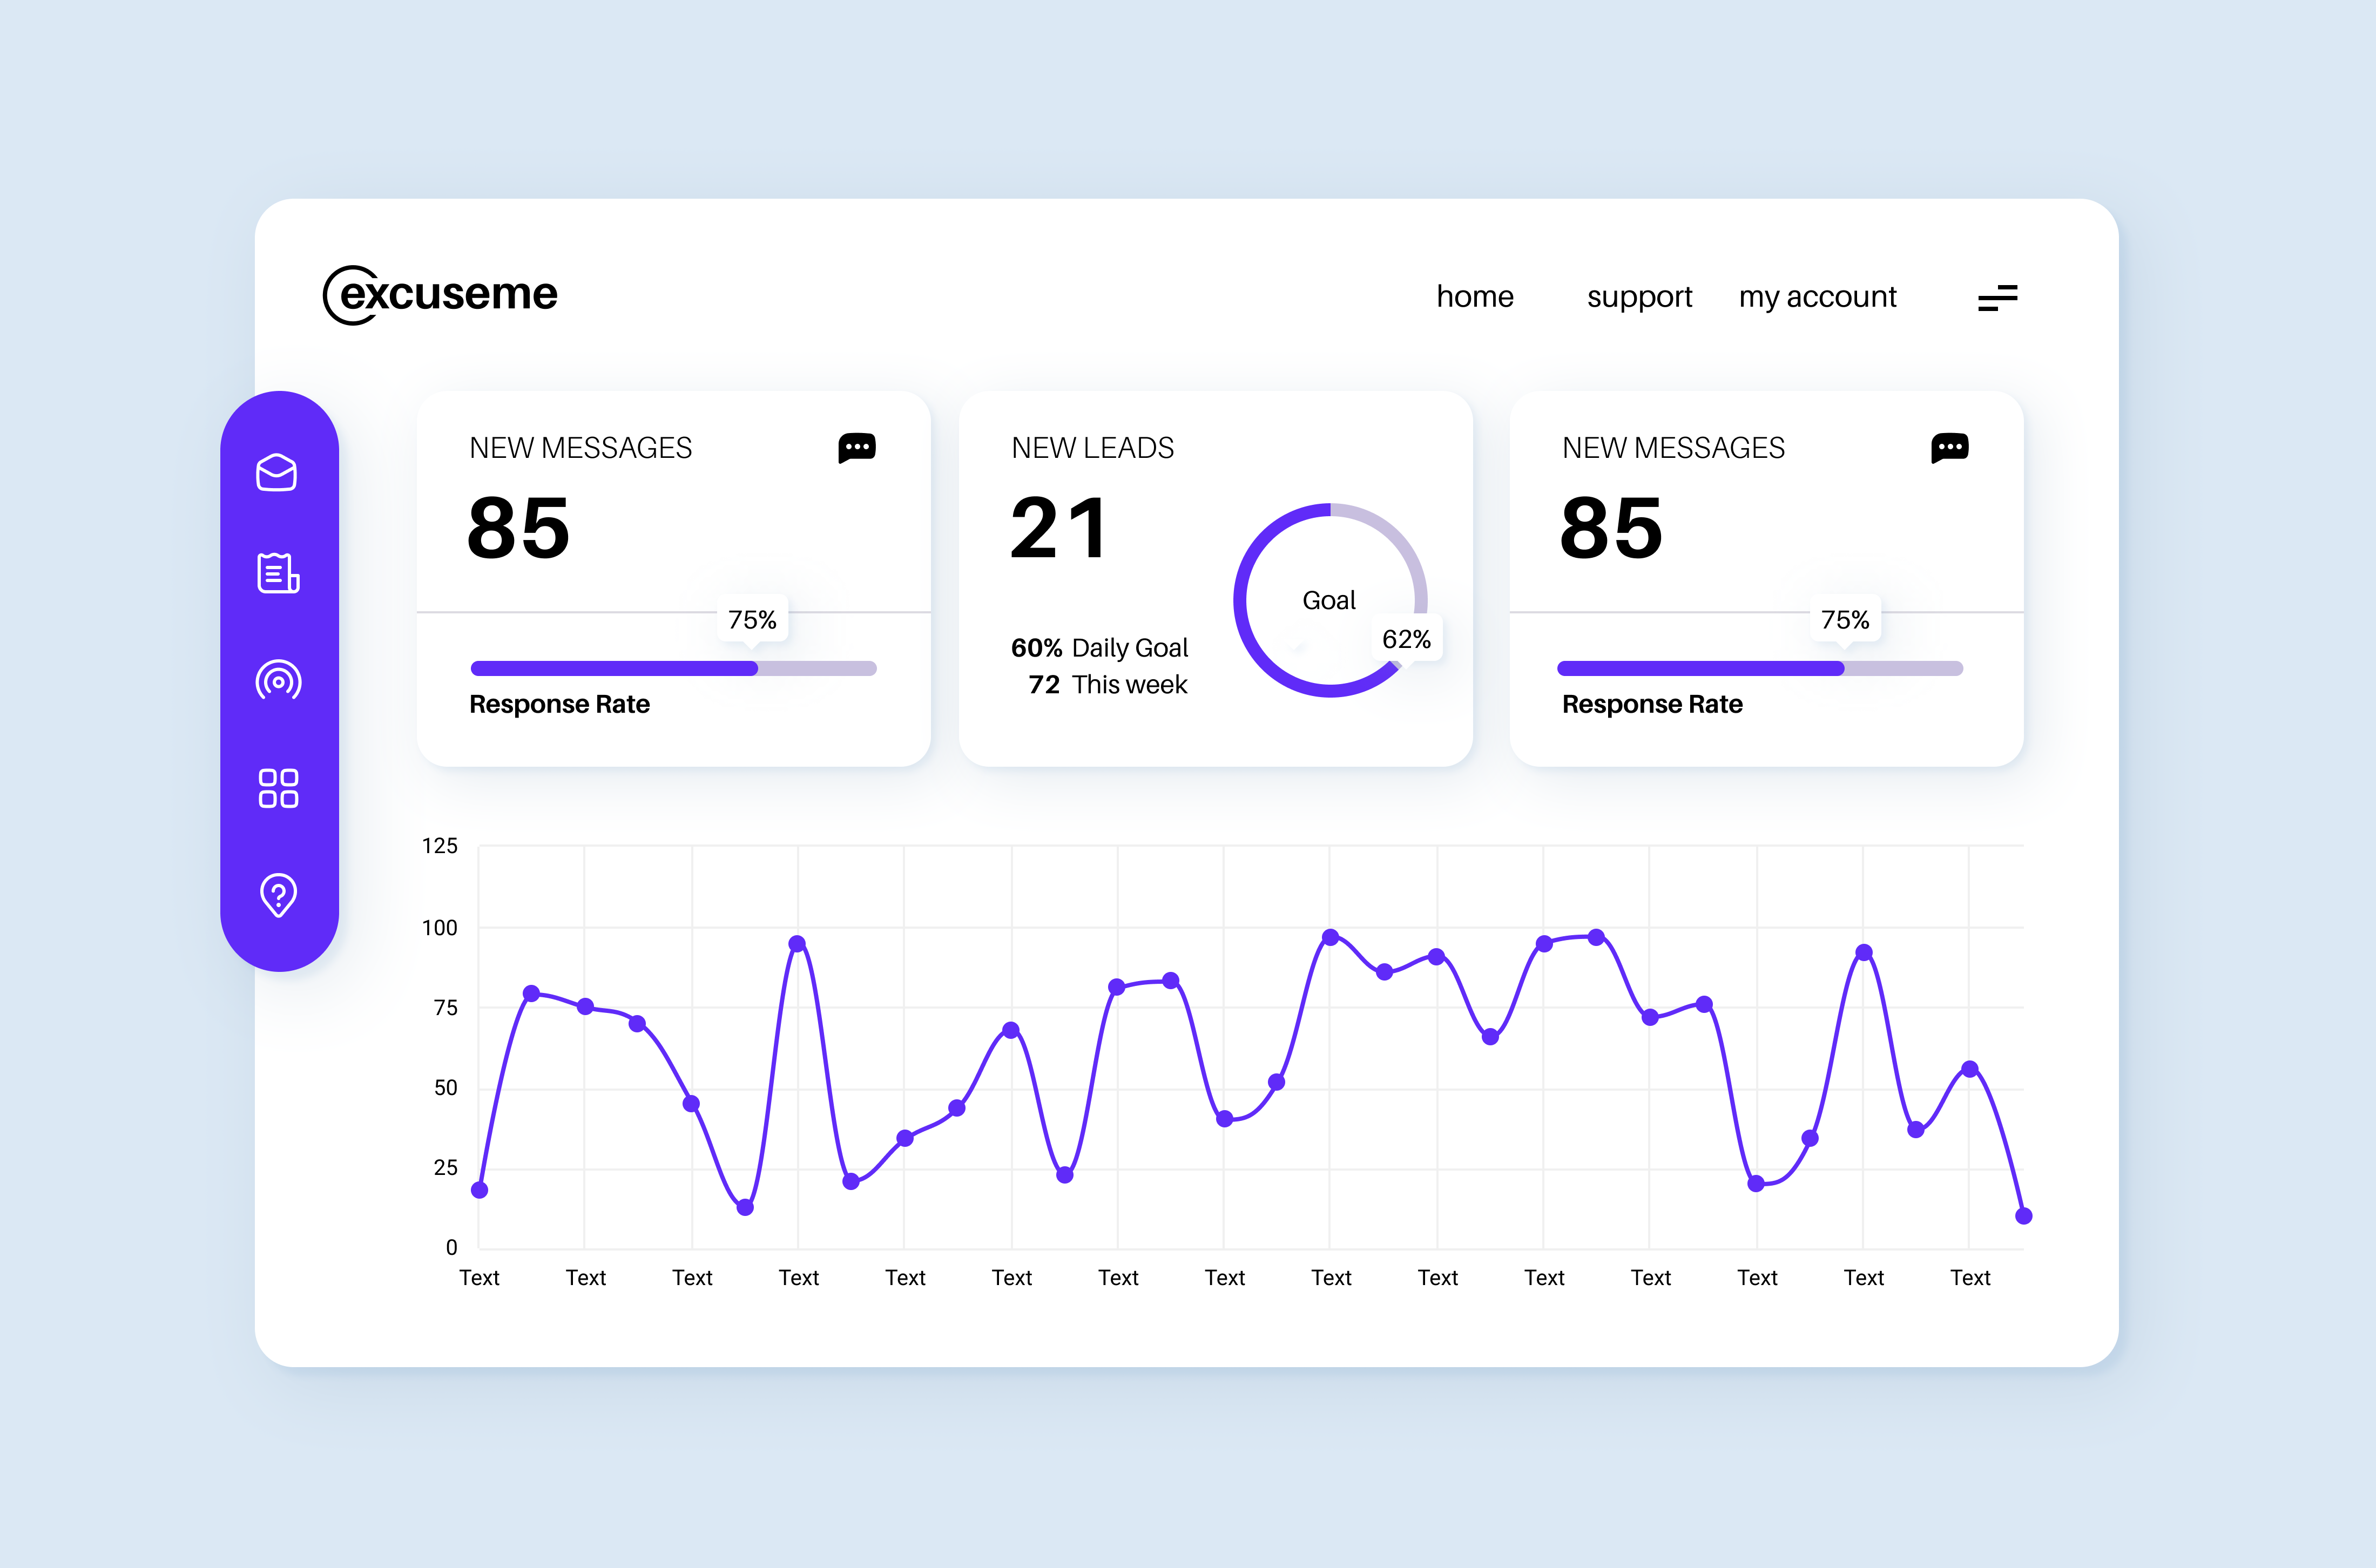Click the 62% tooltip on goal ring

coord(1406,639)
